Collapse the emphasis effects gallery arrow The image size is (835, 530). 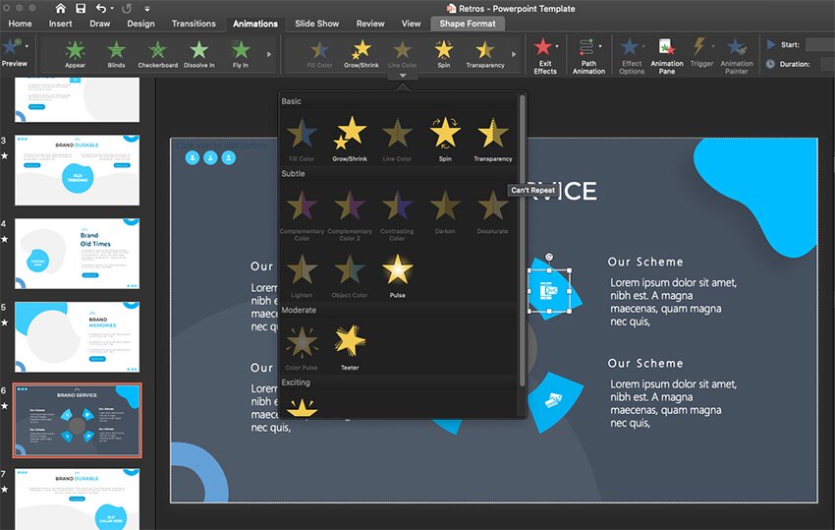tap(403, 75)
